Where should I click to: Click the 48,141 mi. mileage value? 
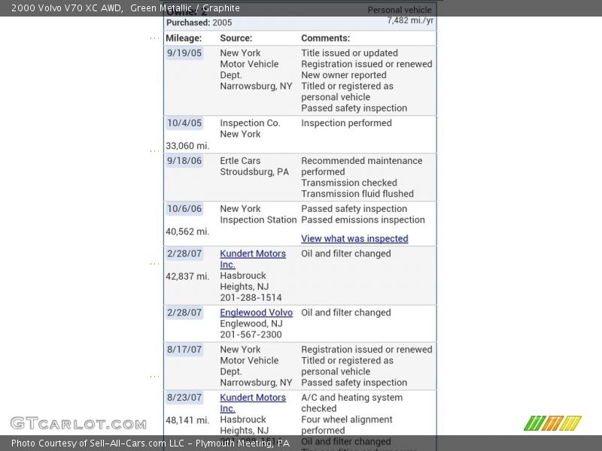point(187,420)
